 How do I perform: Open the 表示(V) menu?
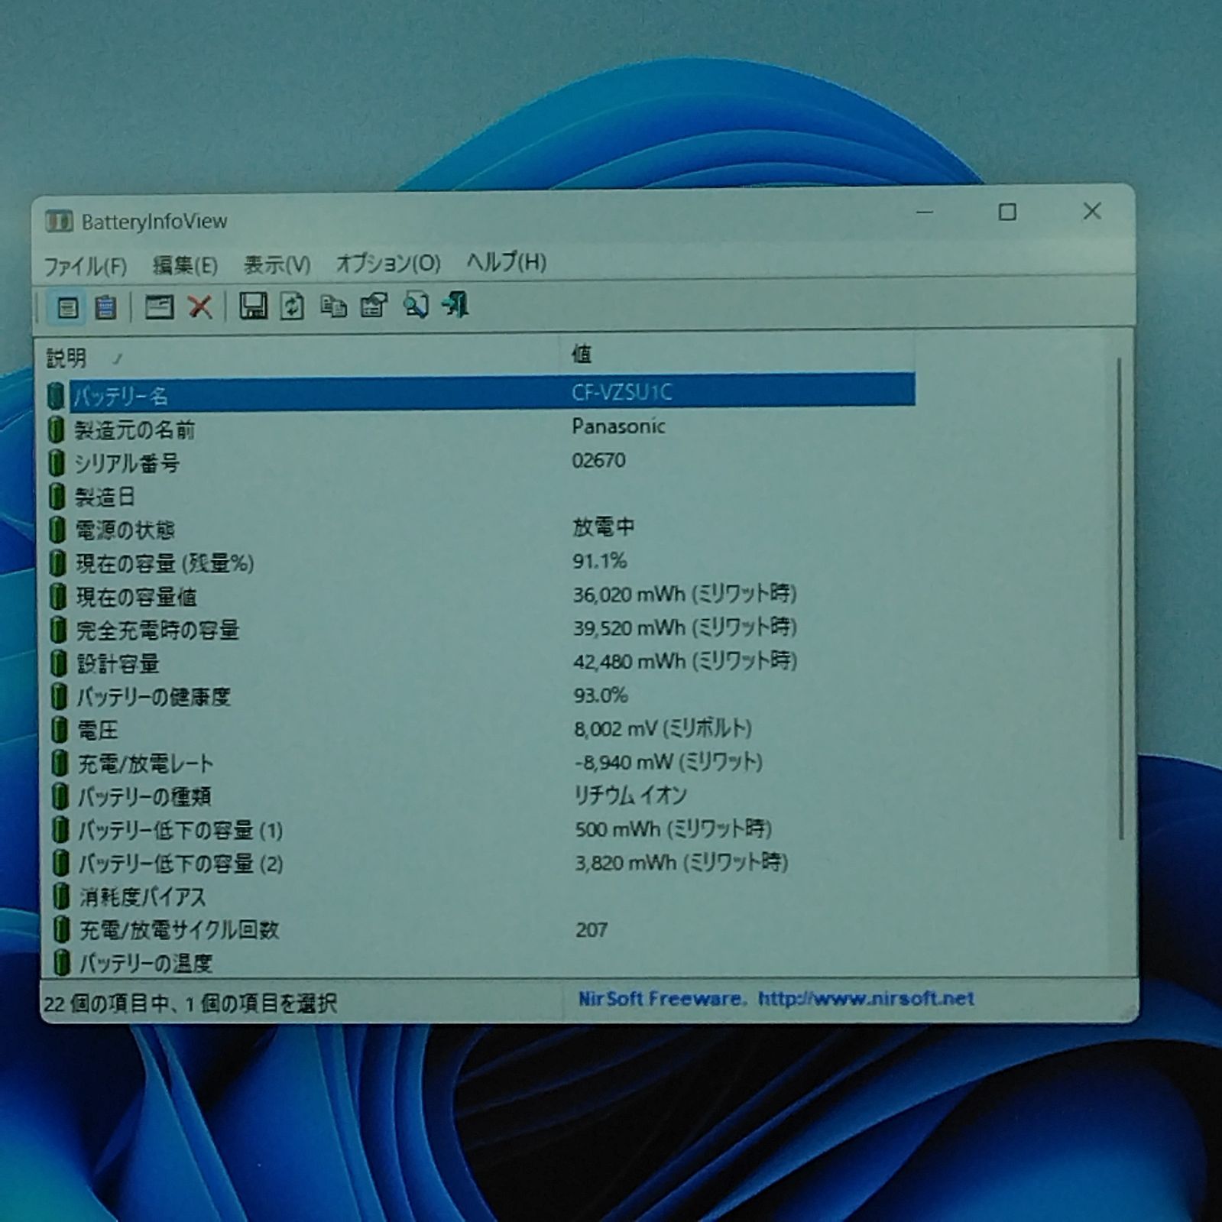click(x=277, y=264)
